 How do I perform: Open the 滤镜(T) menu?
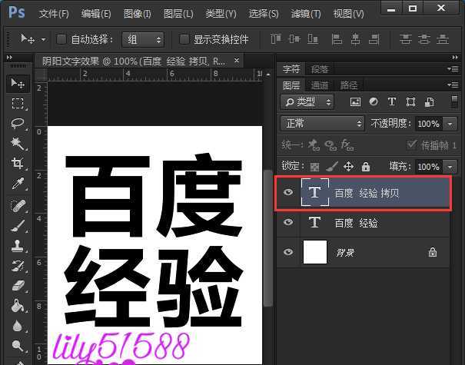click(305, 14)
